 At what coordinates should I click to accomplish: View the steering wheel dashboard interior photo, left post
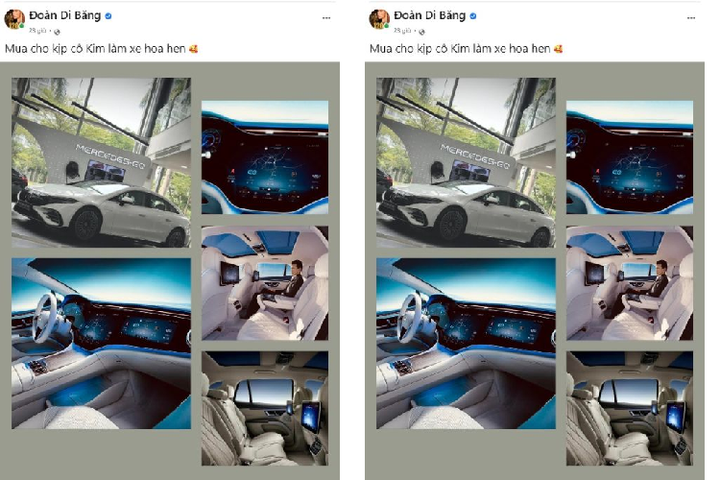pos(101,343)
